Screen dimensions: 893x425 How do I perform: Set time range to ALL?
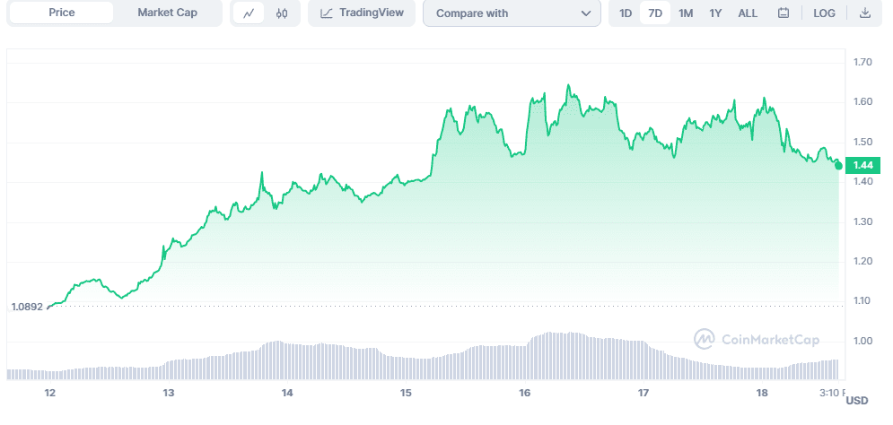pos(748,13)
